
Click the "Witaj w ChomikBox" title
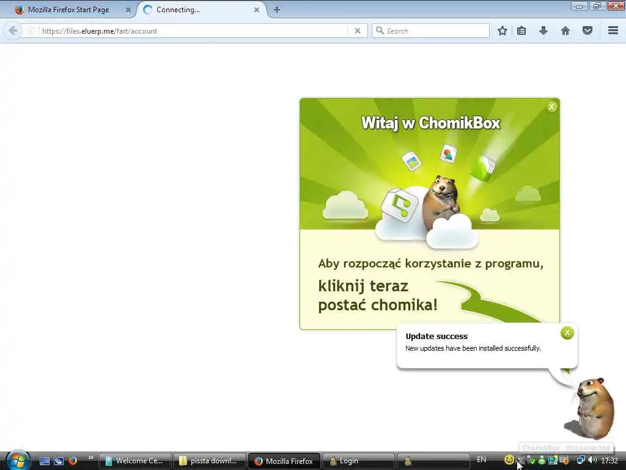(x=431, y=122)
